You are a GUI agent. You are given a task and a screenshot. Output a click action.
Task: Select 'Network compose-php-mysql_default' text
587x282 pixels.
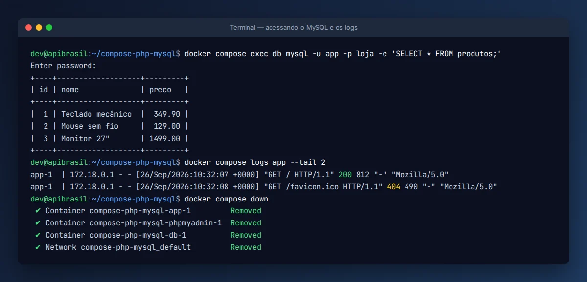click(x=118, y=247)
